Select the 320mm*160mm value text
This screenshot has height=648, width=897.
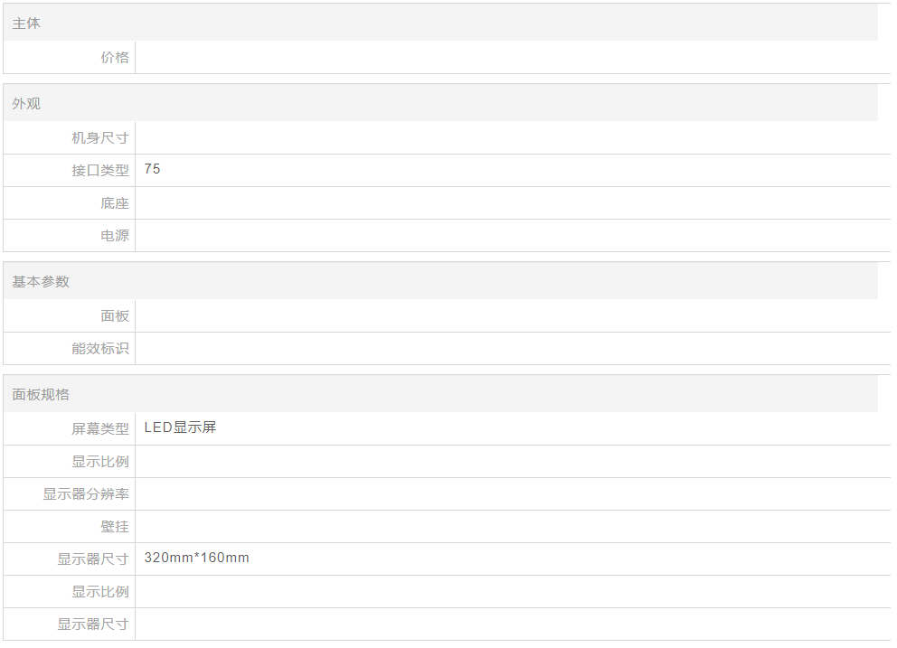pyautogui.click(x=196, y=558)
